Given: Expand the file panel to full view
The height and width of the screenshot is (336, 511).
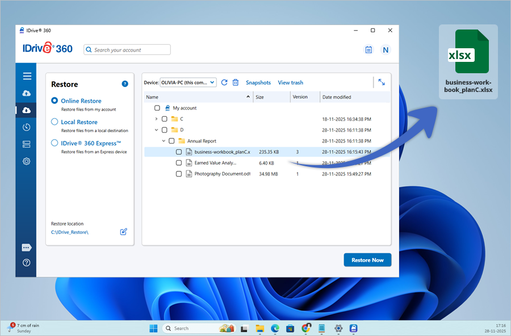Looking at the screenshot, I should (382, 82).
